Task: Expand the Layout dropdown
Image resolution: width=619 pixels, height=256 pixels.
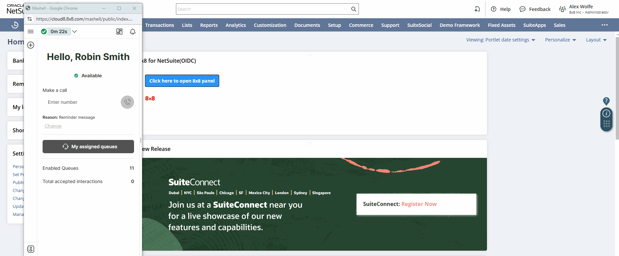Action: tap(596, 40)
